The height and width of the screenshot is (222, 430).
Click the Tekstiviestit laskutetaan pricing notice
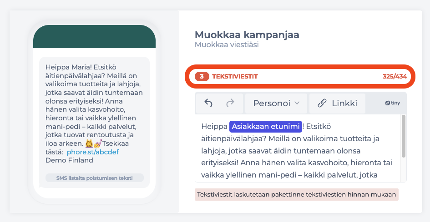(x=296, y=195)
